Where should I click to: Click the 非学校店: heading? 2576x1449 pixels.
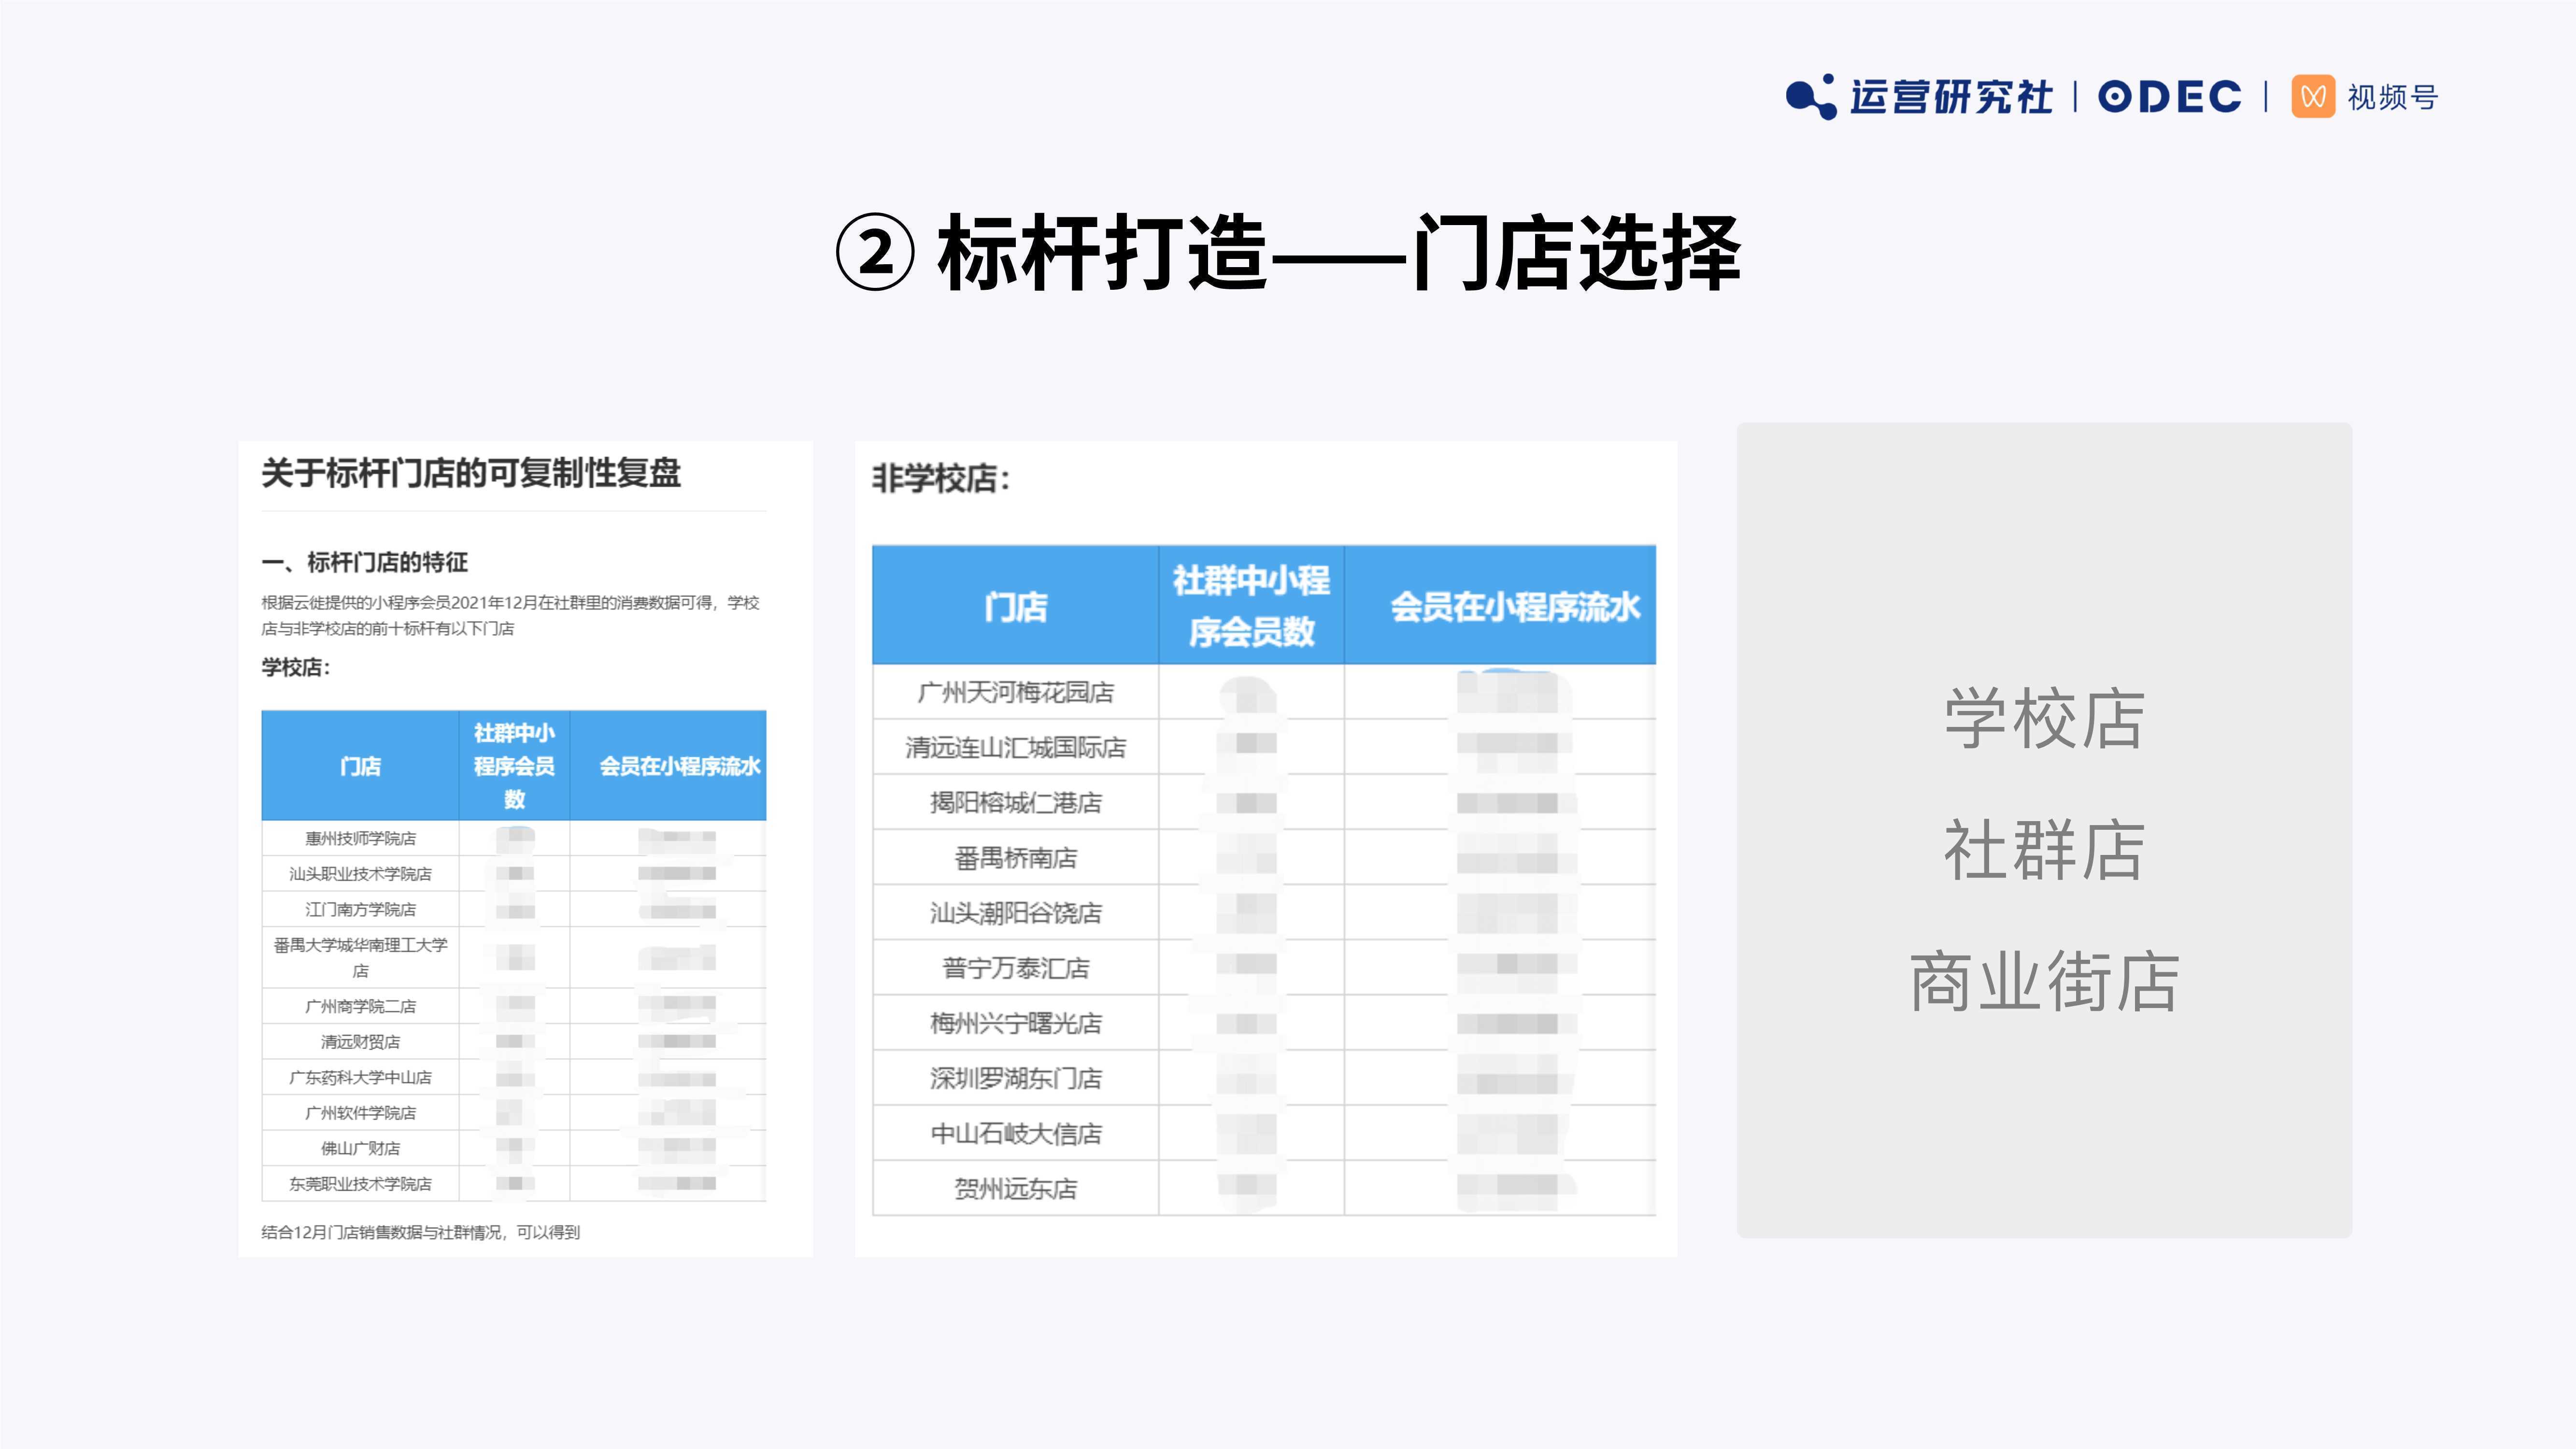(941, 478)
